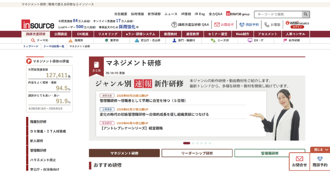The height and width of the screenshot is (173, 330).
Task: Select the マネジメント研修 tab button
Action: tap(124, 153)
